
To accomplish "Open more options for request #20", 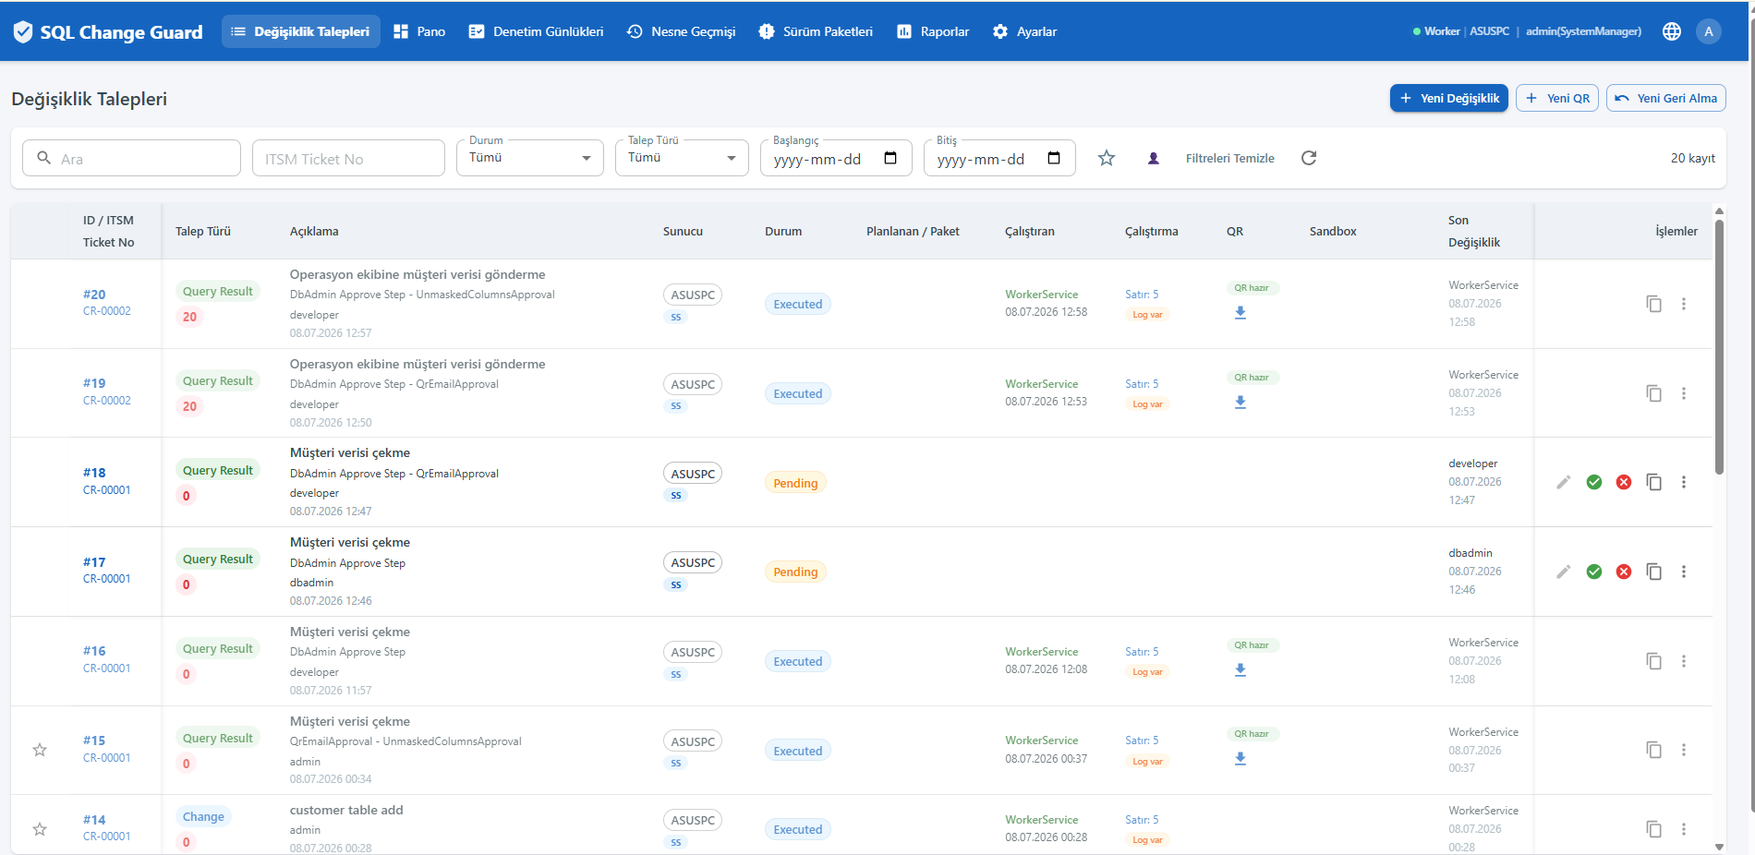I will 1684,304.
